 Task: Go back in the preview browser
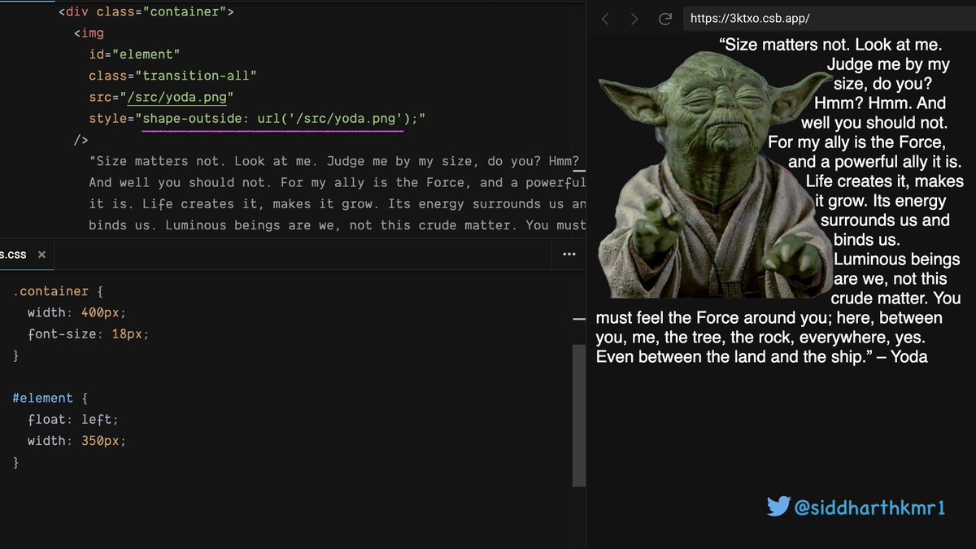[x=605, y=19]
